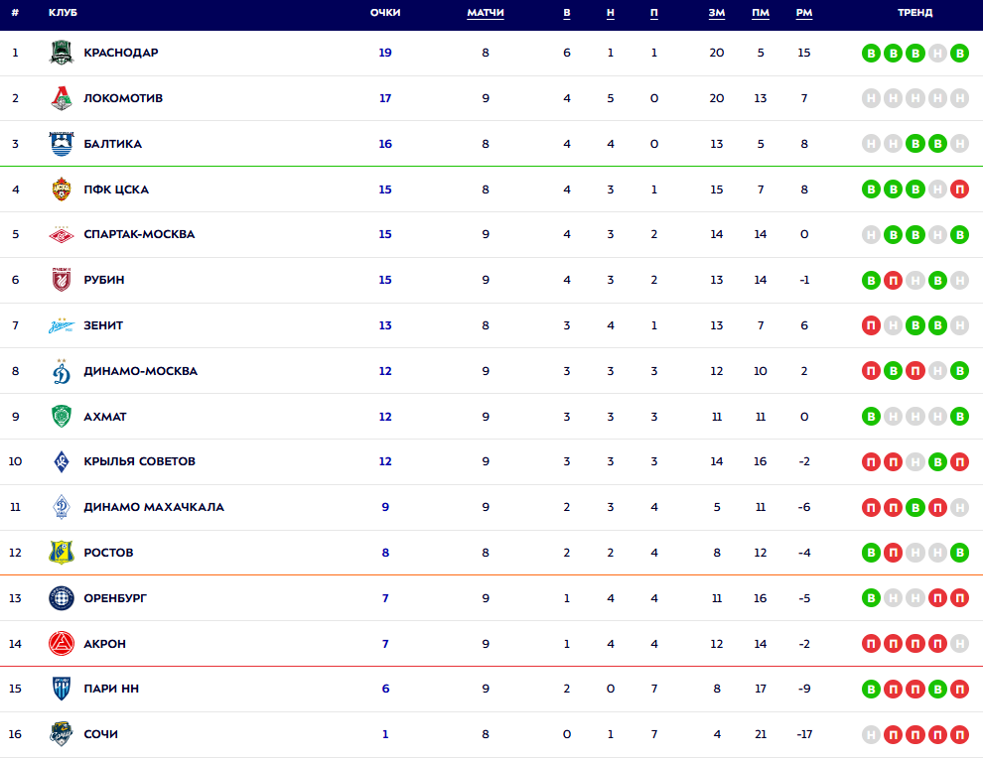Open the ДИНАМО МАХАЧКАЛА team link
This screenshot has width=983, height=759.
tap(154, 507)
